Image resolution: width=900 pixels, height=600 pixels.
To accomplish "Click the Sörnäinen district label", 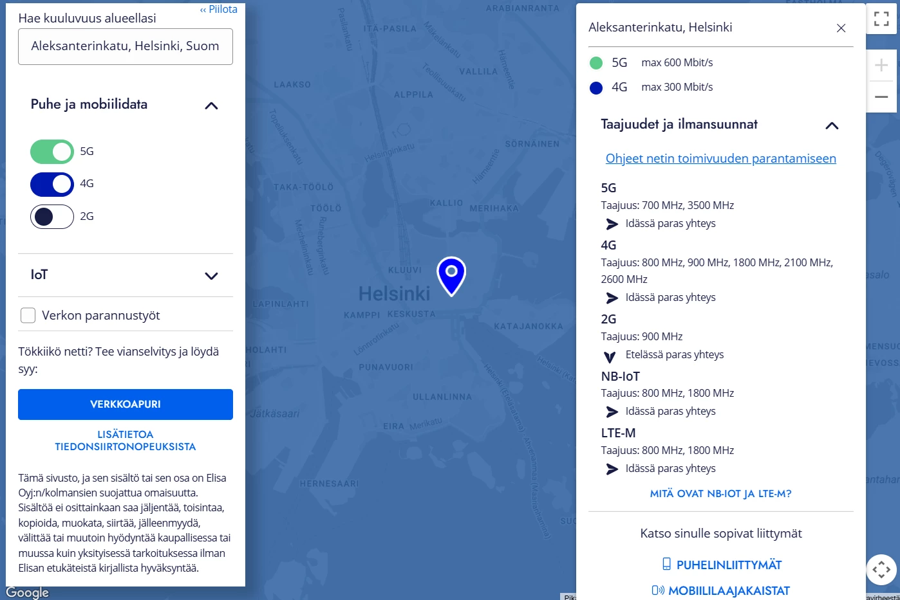I will 532,144.
